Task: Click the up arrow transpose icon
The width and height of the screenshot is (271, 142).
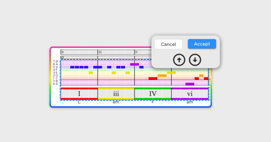Action: 179,60
